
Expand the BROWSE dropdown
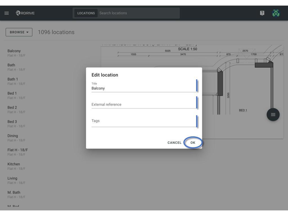[19, 32]
